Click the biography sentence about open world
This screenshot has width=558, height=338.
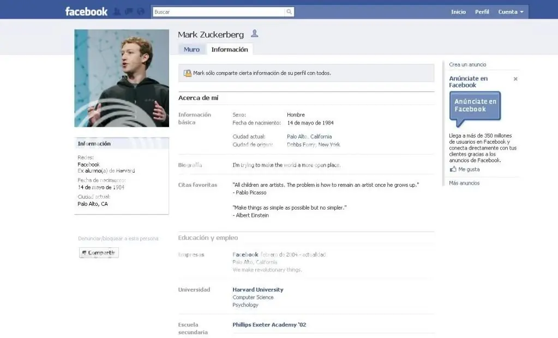tap(286, 165)
